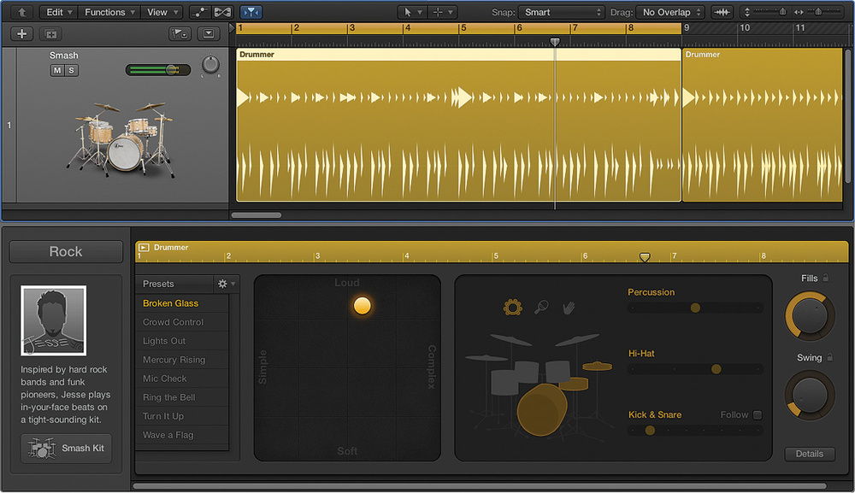Select the Crowd Control preset

tap(174, 322)
